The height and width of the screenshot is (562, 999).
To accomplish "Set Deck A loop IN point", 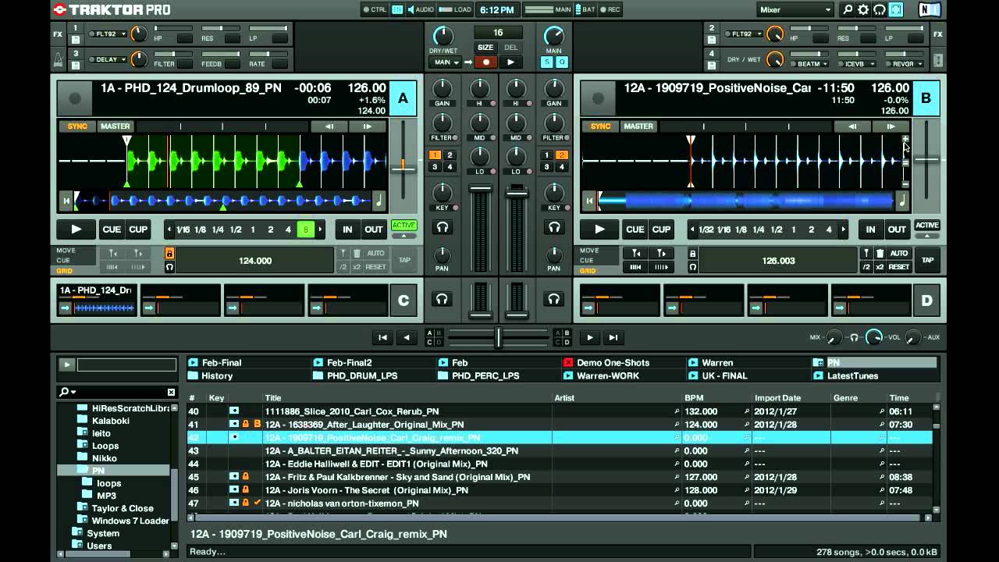I will tap(347, 229).
